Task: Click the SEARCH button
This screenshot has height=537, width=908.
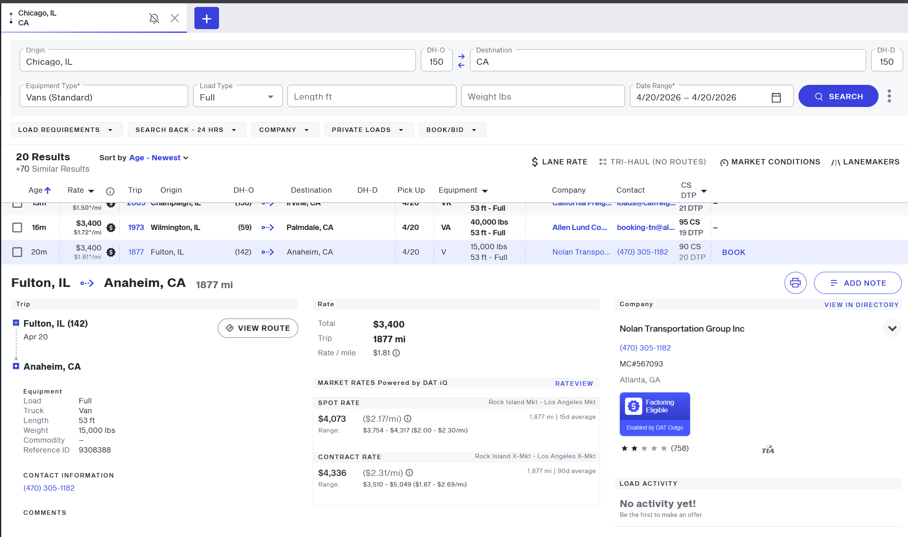Action: 838,96
